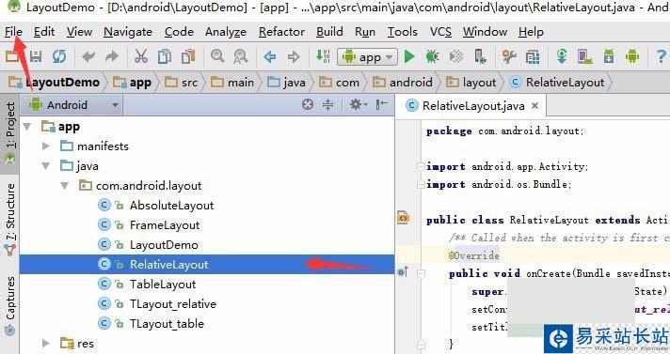Click the layout breadcrumb
The width and height of the screenshot is (670, 354).
[471, 83]
